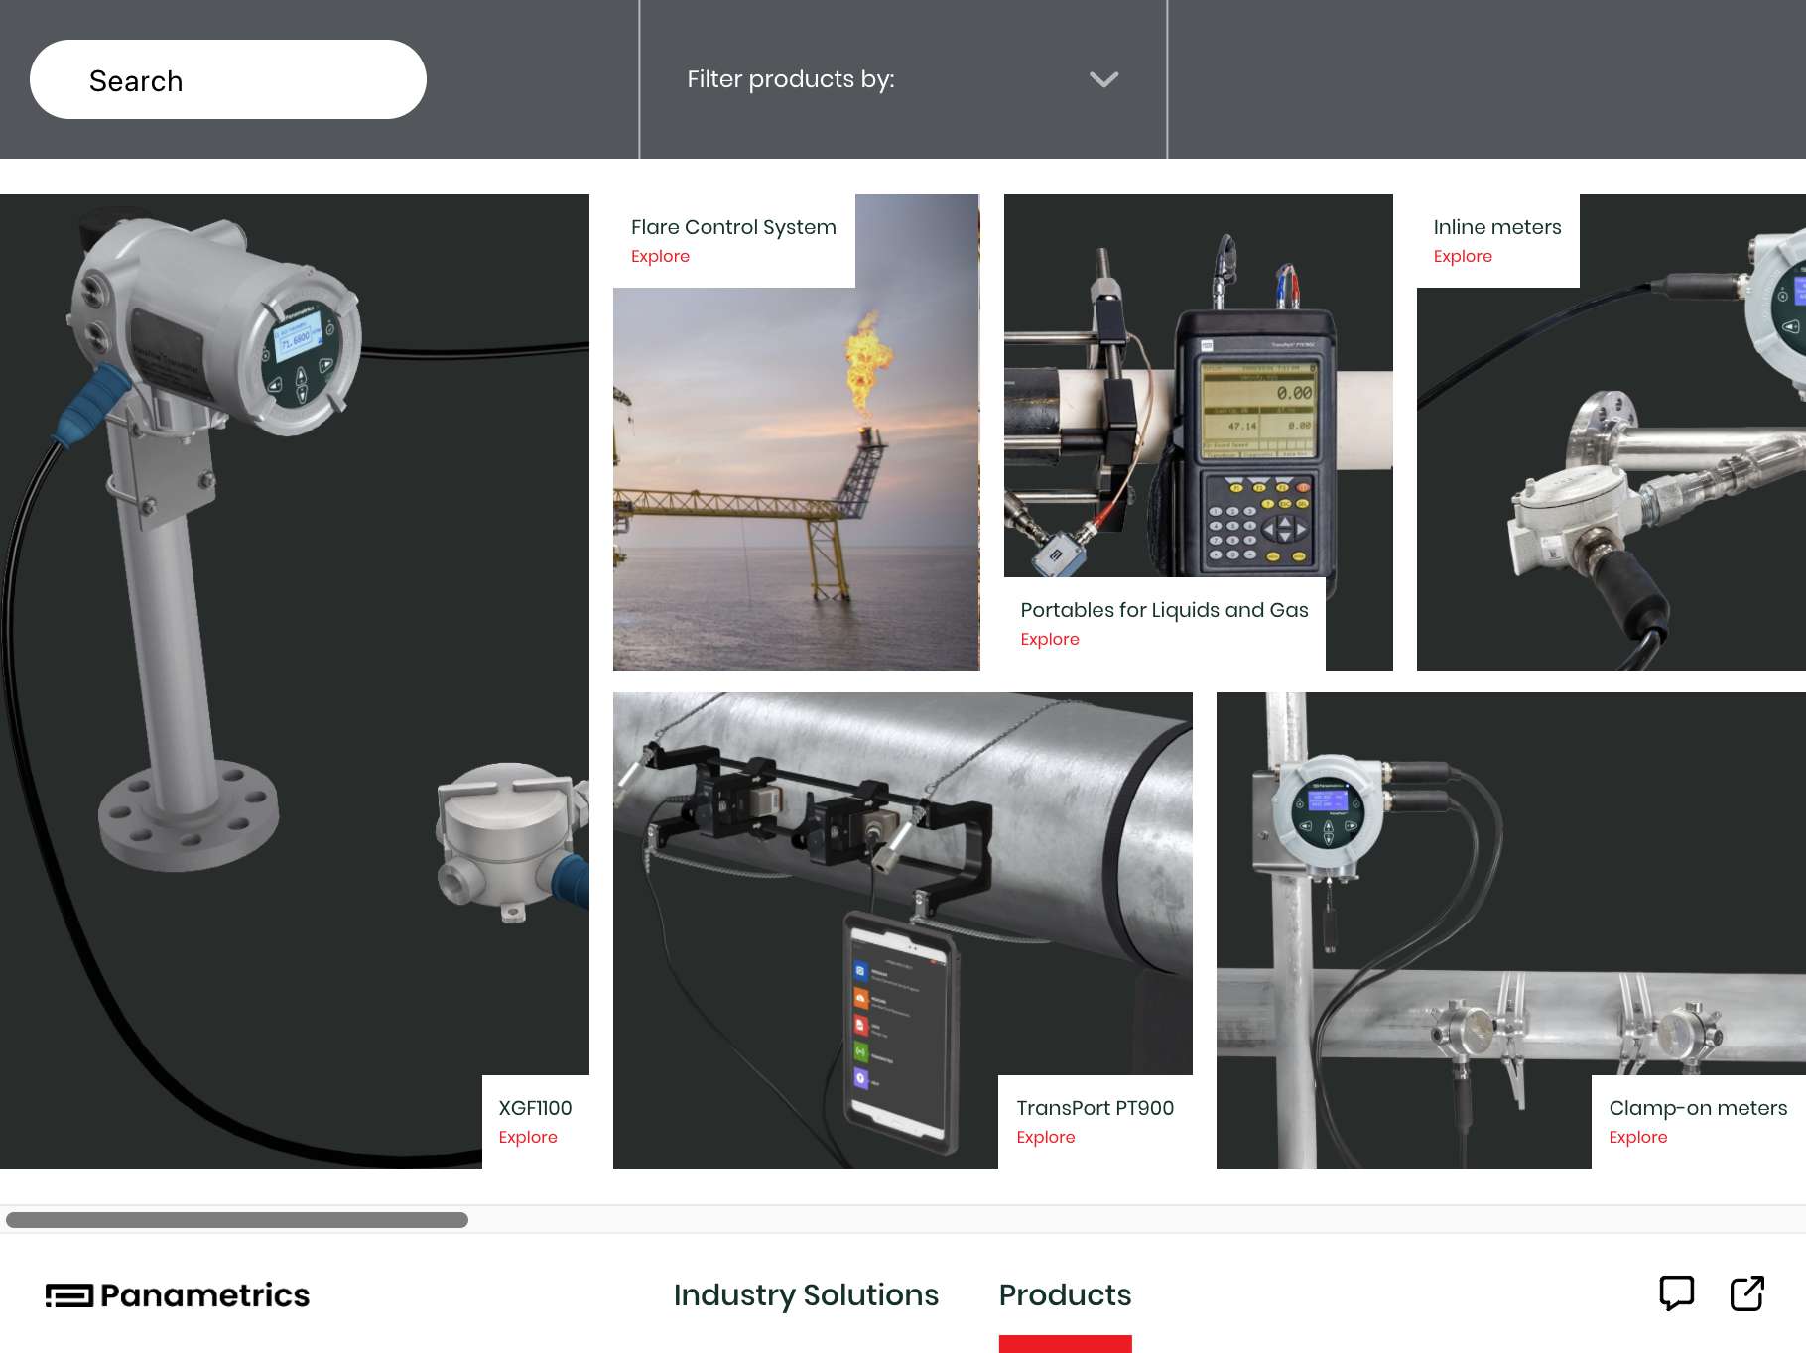
Task: Click the horizontal scrollbar thumb
Action: [x=237, y=1220]
